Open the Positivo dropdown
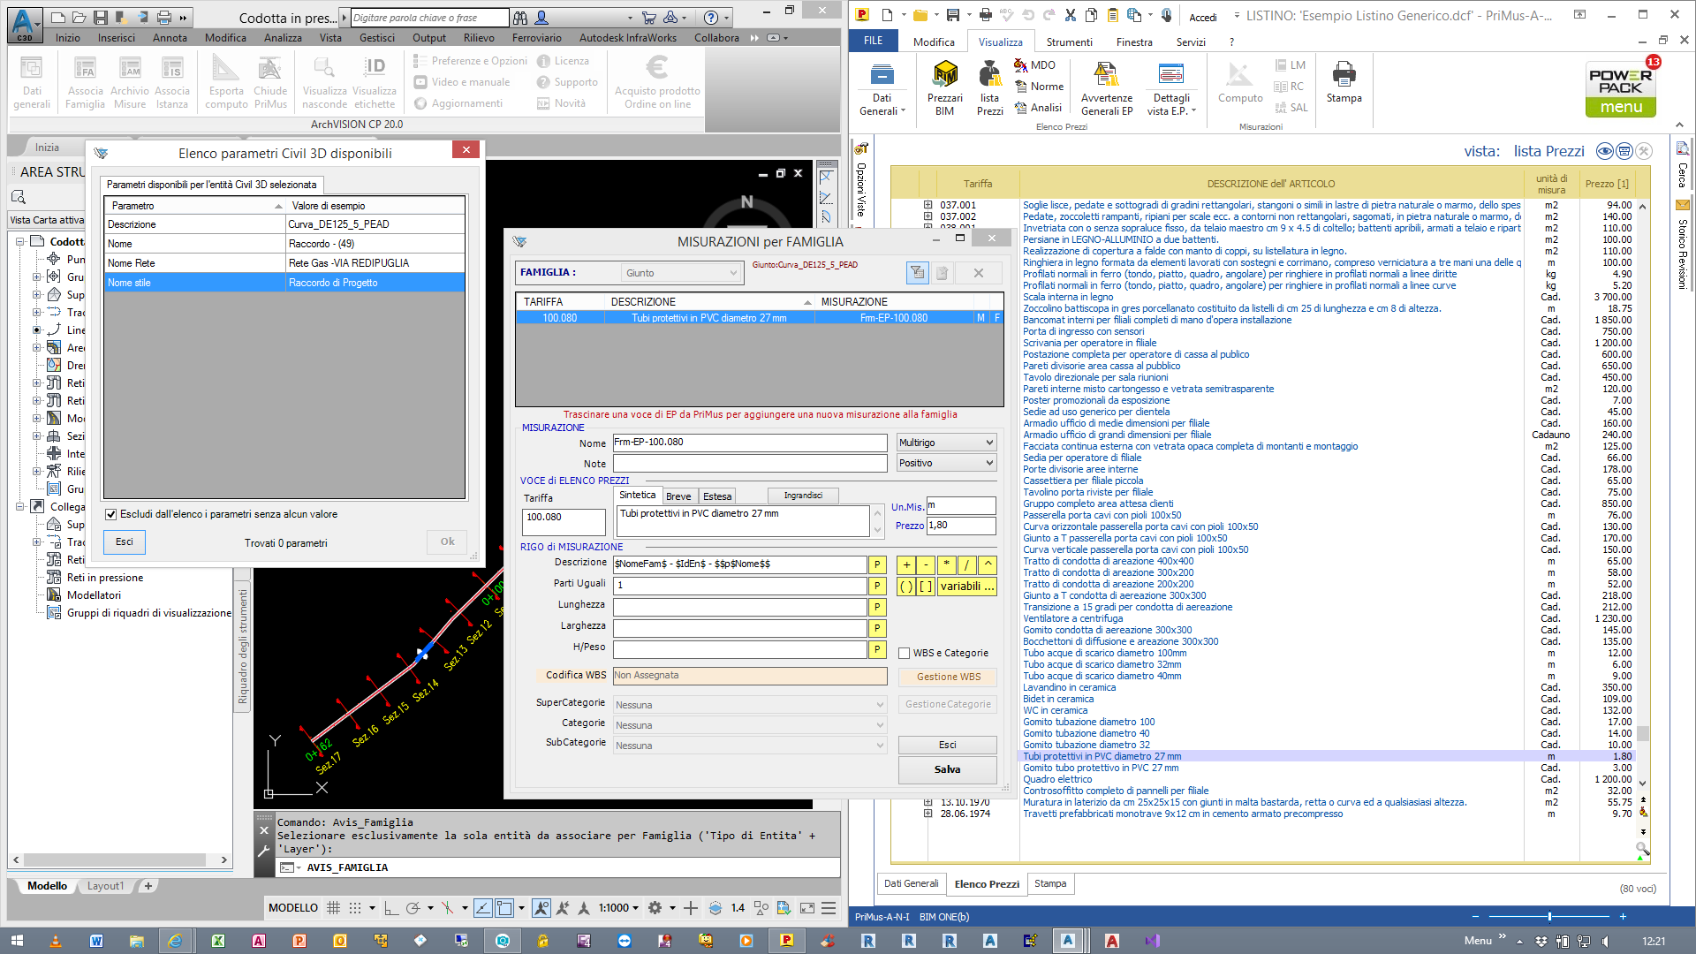The height and width of the screenshot is (954, 1696). coord(946,463)
